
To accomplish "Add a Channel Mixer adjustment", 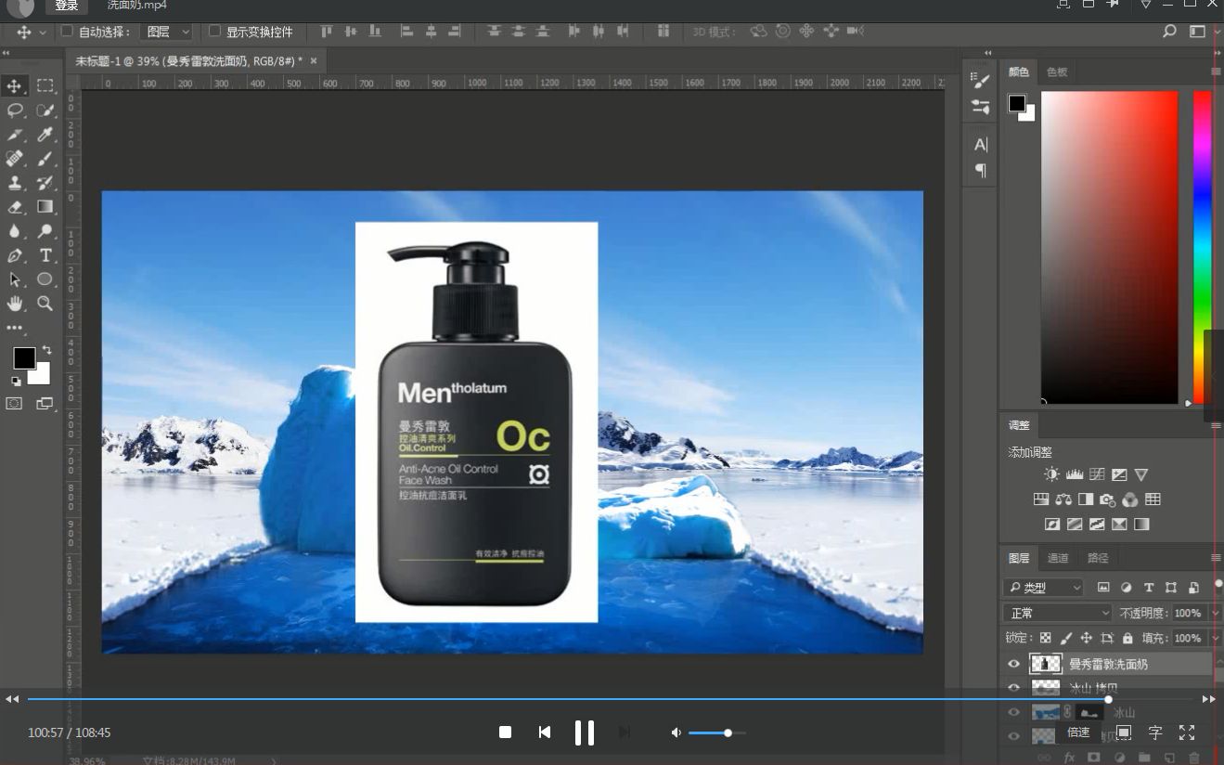I will click(1130, 499).
